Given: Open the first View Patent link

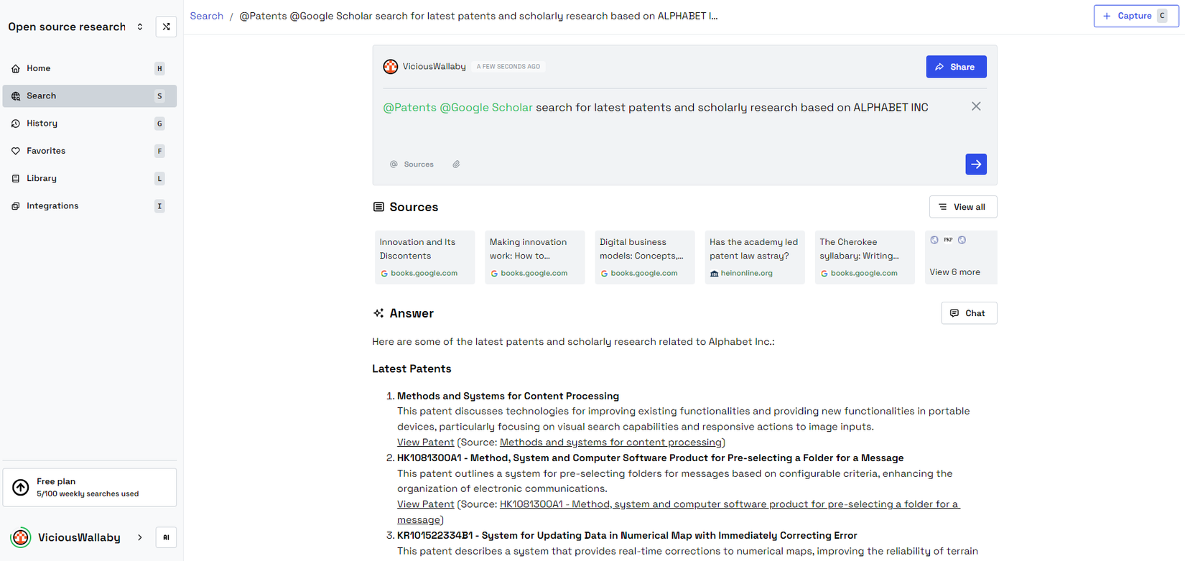Looking at the screenshot, I should (425, 442).
